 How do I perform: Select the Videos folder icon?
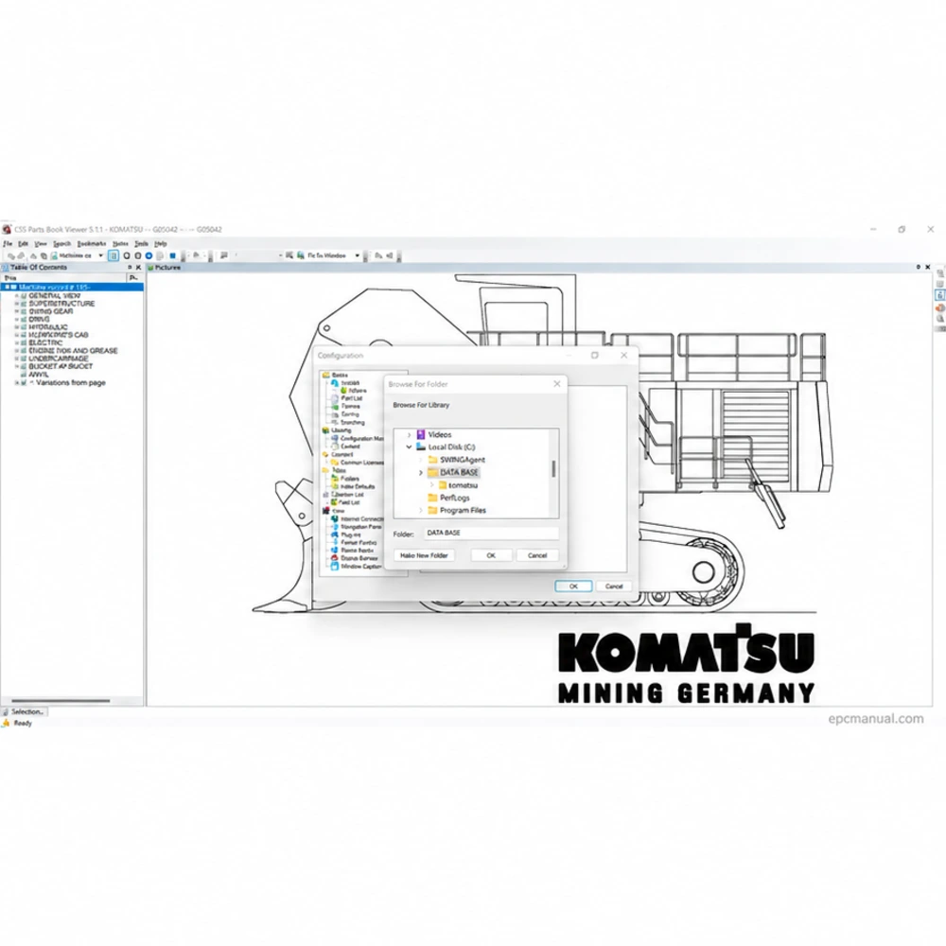click(421, 434)
